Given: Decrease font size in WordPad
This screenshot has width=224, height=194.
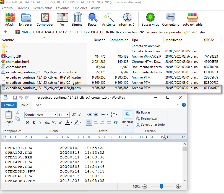Looking at the screenshot, I should (80, 115).
